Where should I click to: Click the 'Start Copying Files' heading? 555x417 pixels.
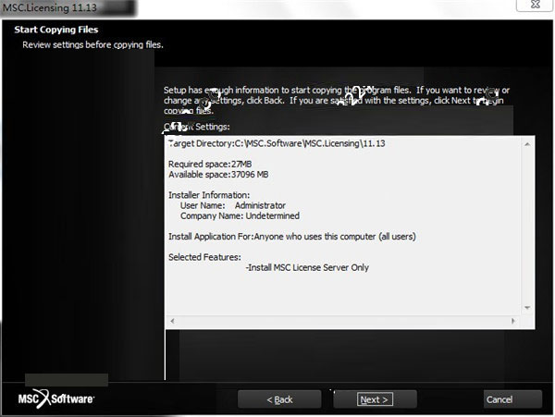pyautogui.click(x=56, y=30)
